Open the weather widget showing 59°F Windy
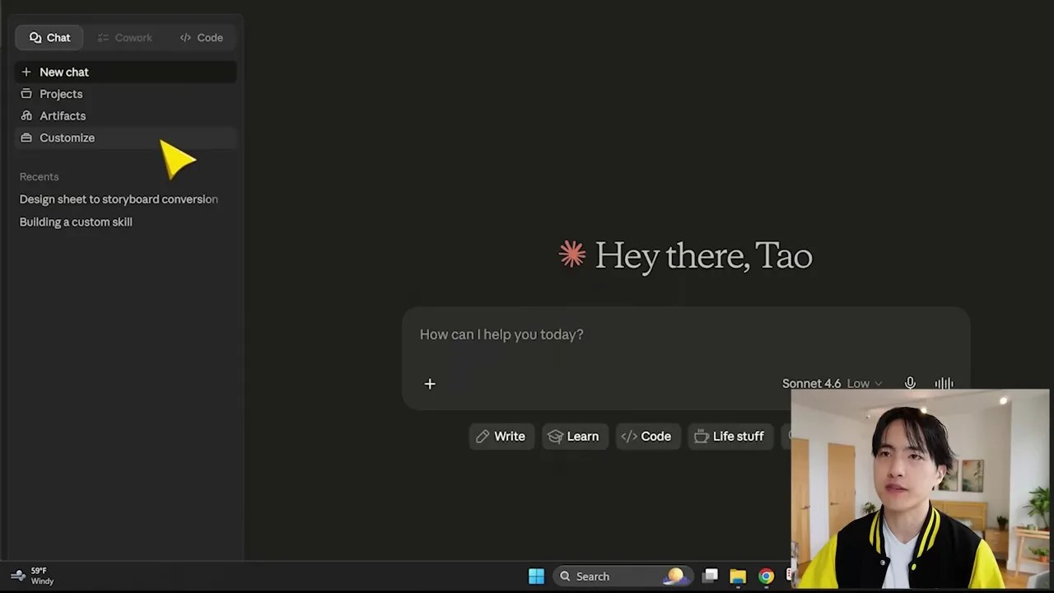The image size is (1054, 593). [33, 576]
